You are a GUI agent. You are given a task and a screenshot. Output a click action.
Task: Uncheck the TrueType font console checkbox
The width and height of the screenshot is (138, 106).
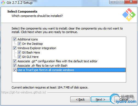[x=15, y=70]
